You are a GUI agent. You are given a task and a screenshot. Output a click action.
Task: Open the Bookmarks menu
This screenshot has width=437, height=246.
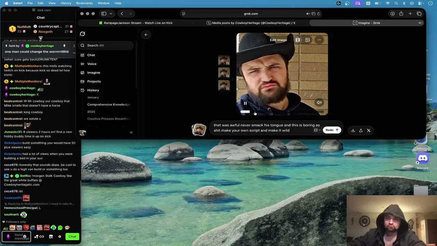pos(84,3)
